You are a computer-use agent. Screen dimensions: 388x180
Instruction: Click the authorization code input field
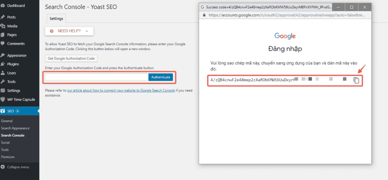click(x=97, y=77)
